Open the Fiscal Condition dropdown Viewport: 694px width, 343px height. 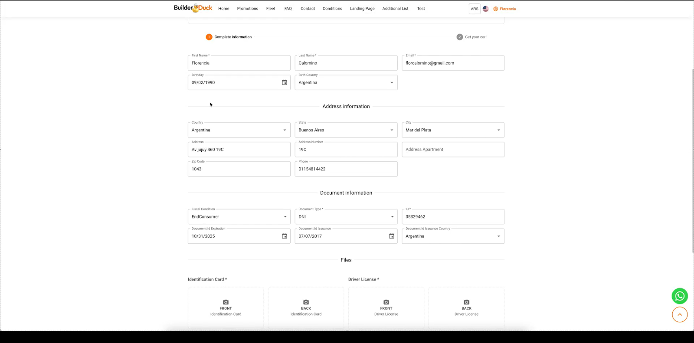click(239, 217)
